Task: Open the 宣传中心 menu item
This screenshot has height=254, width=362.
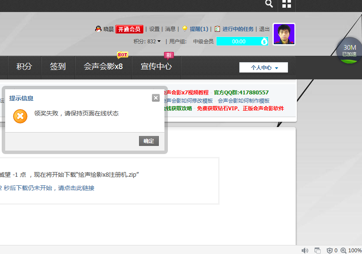Action: 156,67
